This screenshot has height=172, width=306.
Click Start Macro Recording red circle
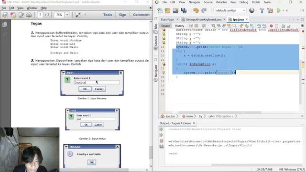(271, 26)
